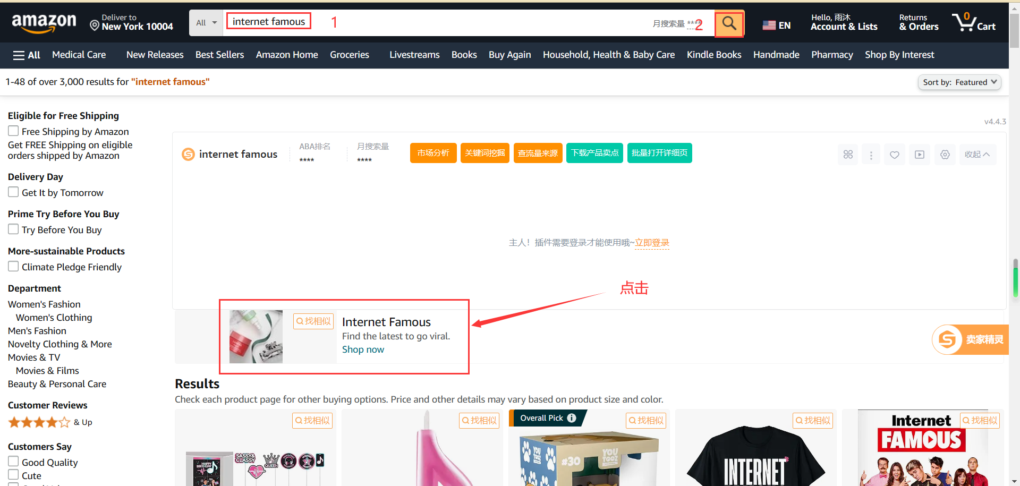
Task: Enable Get It by Tomorrow checkbox
Action: [x=13, y=192]
